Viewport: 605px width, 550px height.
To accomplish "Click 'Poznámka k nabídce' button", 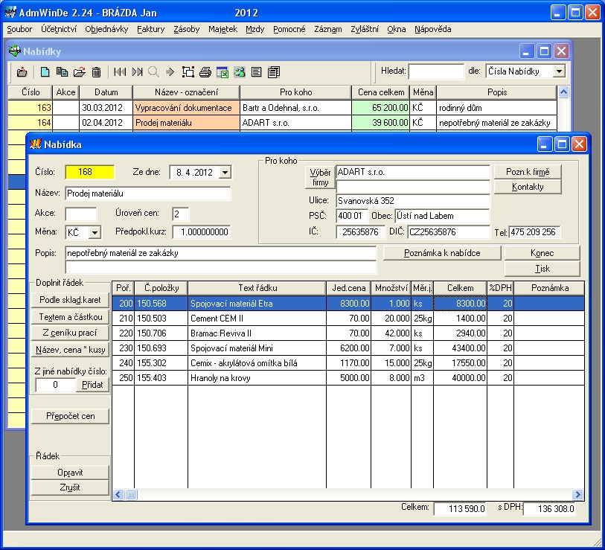I will pos(442,253).
